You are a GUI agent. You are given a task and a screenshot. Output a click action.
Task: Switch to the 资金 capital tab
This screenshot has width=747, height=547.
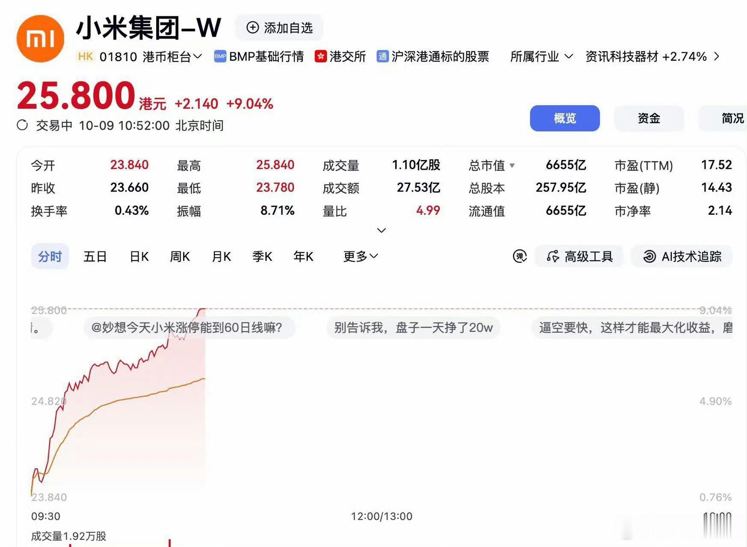pyautogui.click(x=649, y=118)
